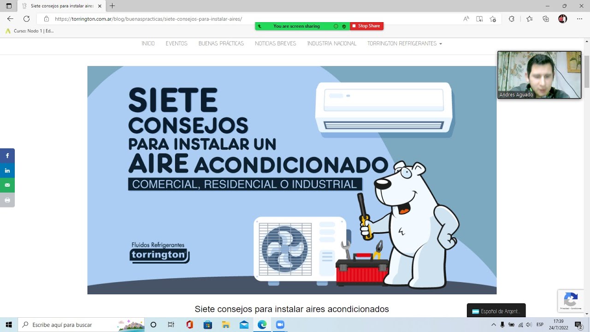The image size is (590, 332).
Task: Click the email share sidebar icon
Action: [x=7, y=185]
